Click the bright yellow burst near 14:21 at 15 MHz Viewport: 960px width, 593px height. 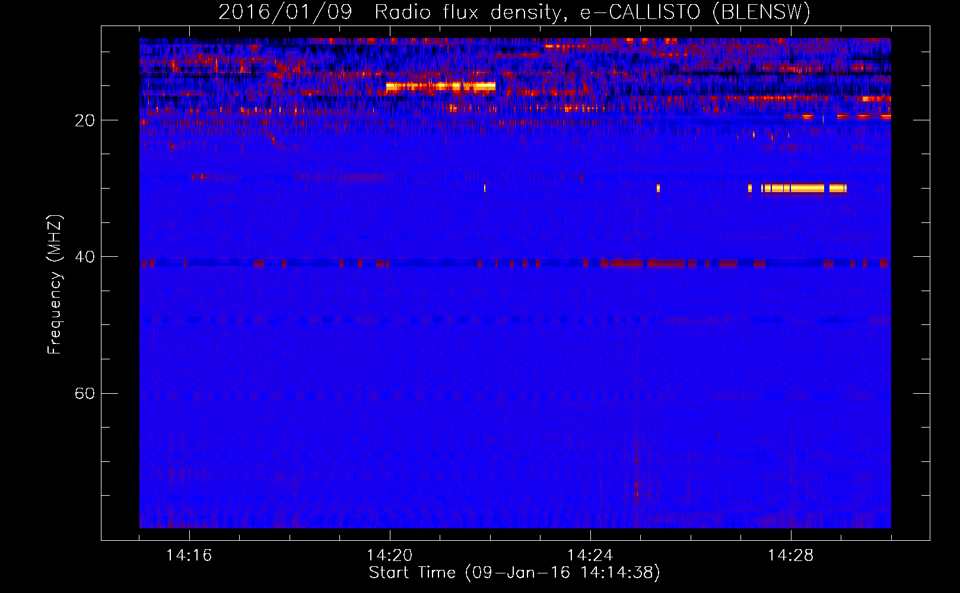tap(441, 86)
